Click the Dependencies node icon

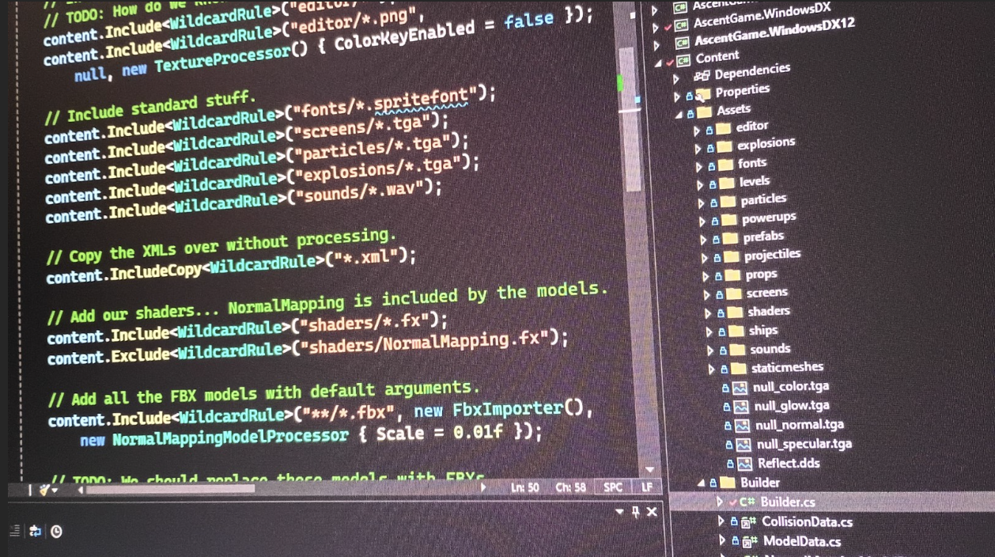(701, 77)
